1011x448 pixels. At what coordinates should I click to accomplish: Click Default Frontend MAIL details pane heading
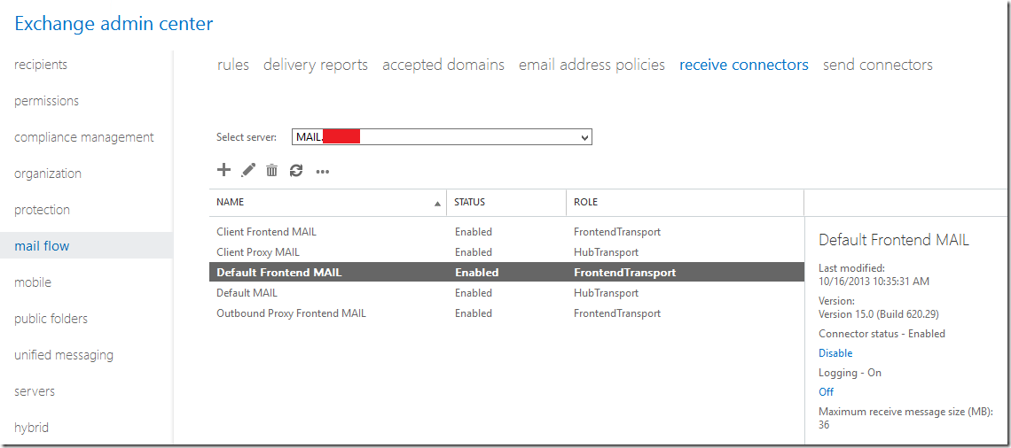[x=894, y=240]
